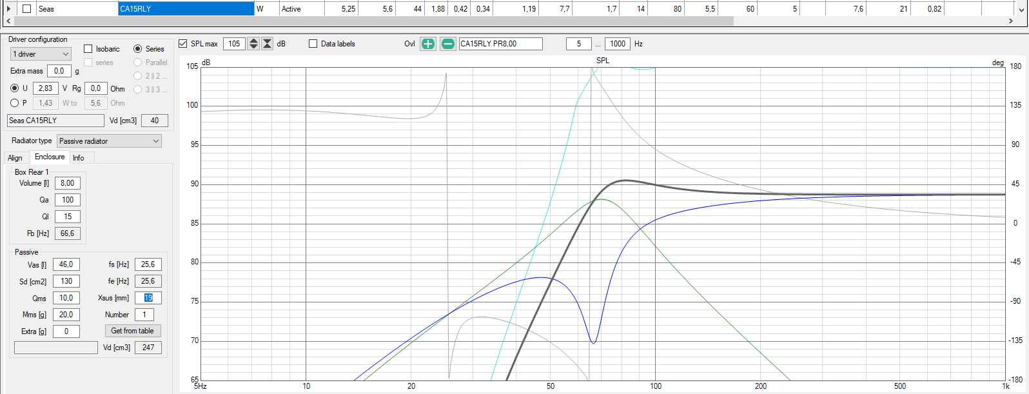Click the overlay name field 'CA15RLY PR8,00'
The width and height of the screenshot is (1029, 394).
pyautogui.click(x=500, y=44)
